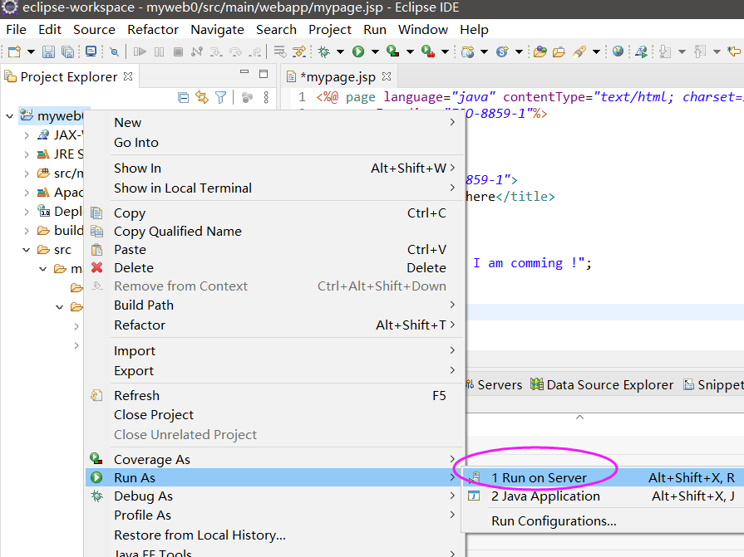
Task: Open a terminal via the monitor icon
Action: (91, 51)
